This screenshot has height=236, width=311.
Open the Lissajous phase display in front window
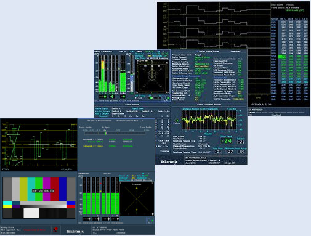(137, 198)
